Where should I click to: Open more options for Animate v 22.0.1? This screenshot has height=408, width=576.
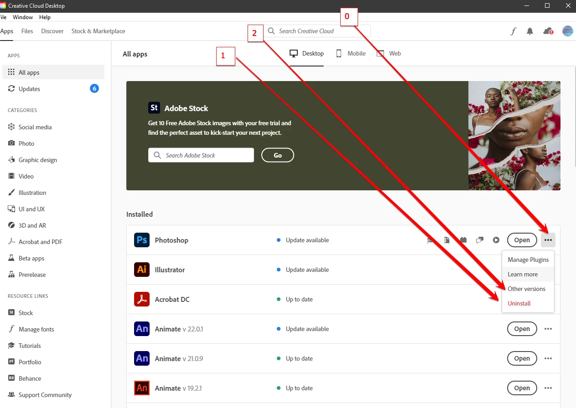(x=548, y=329)
